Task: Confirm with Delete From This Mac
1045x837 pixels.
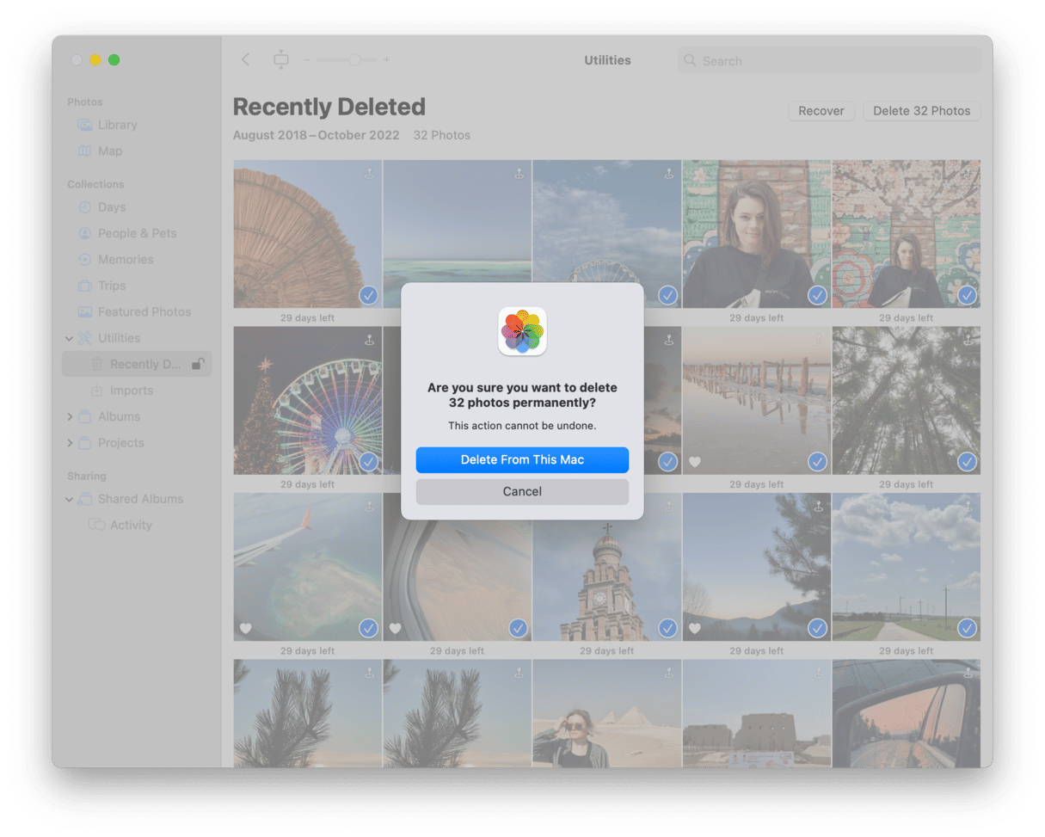Action: coord(522,459)
